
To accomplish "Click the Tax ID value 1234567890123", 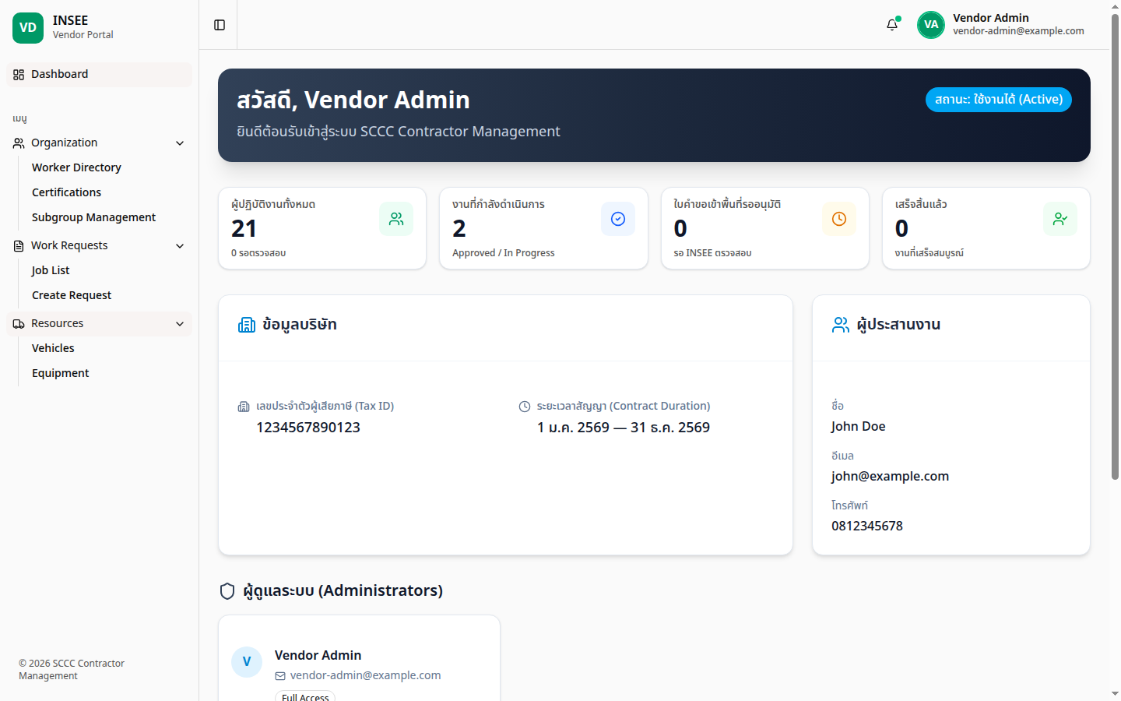I will pos(308,428).
